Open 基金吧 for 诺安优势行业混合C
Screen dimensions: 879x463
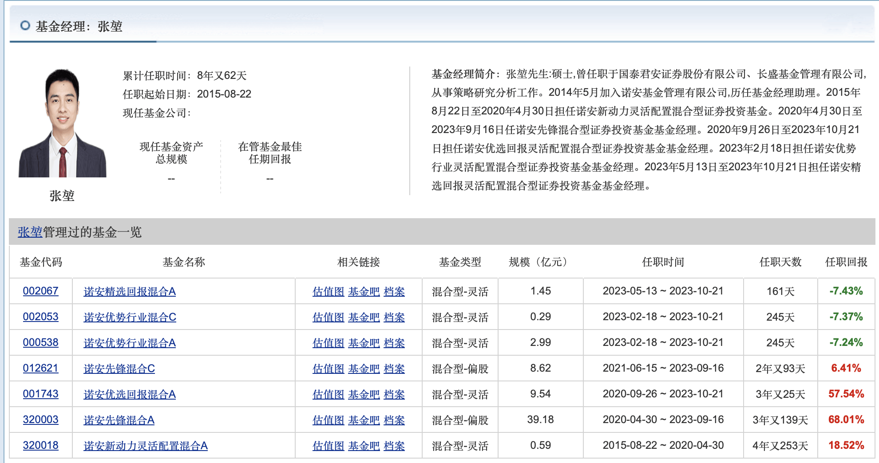tap(364, 317)
